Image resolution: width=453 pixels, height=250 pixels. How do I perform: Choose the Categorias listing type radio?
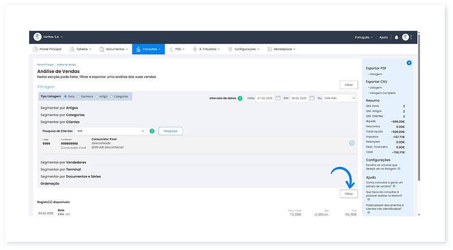pyautogui.click(x=112, y=96)
